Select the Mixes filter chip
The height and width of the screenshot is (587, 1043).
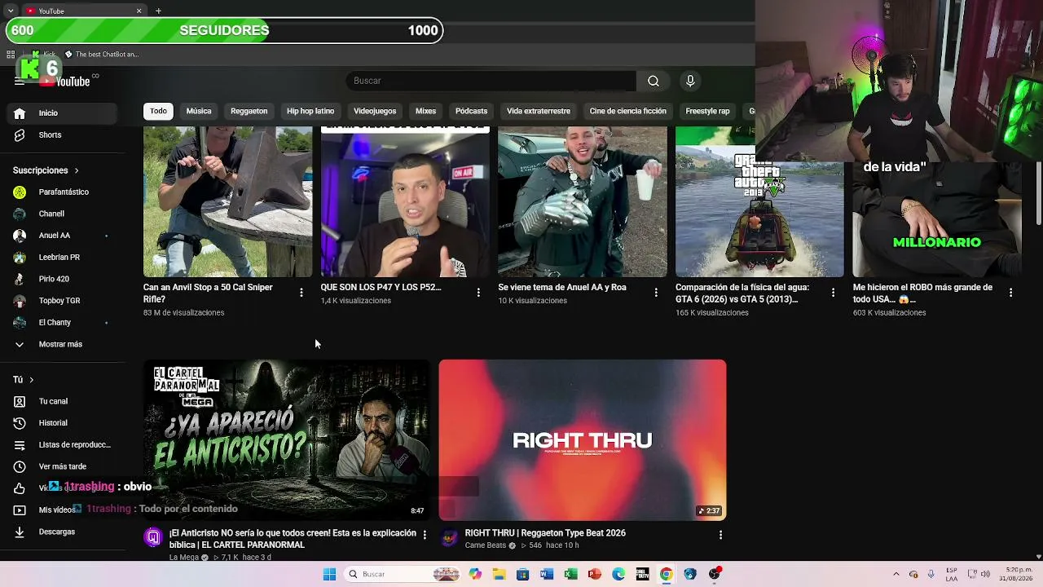tap(425, 111)
